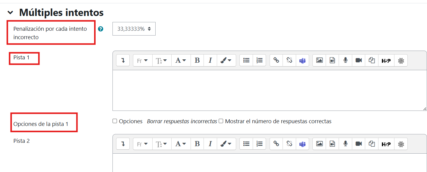
Task: Click inside the Pista 1 text area
Action: [x=270, y=90]
